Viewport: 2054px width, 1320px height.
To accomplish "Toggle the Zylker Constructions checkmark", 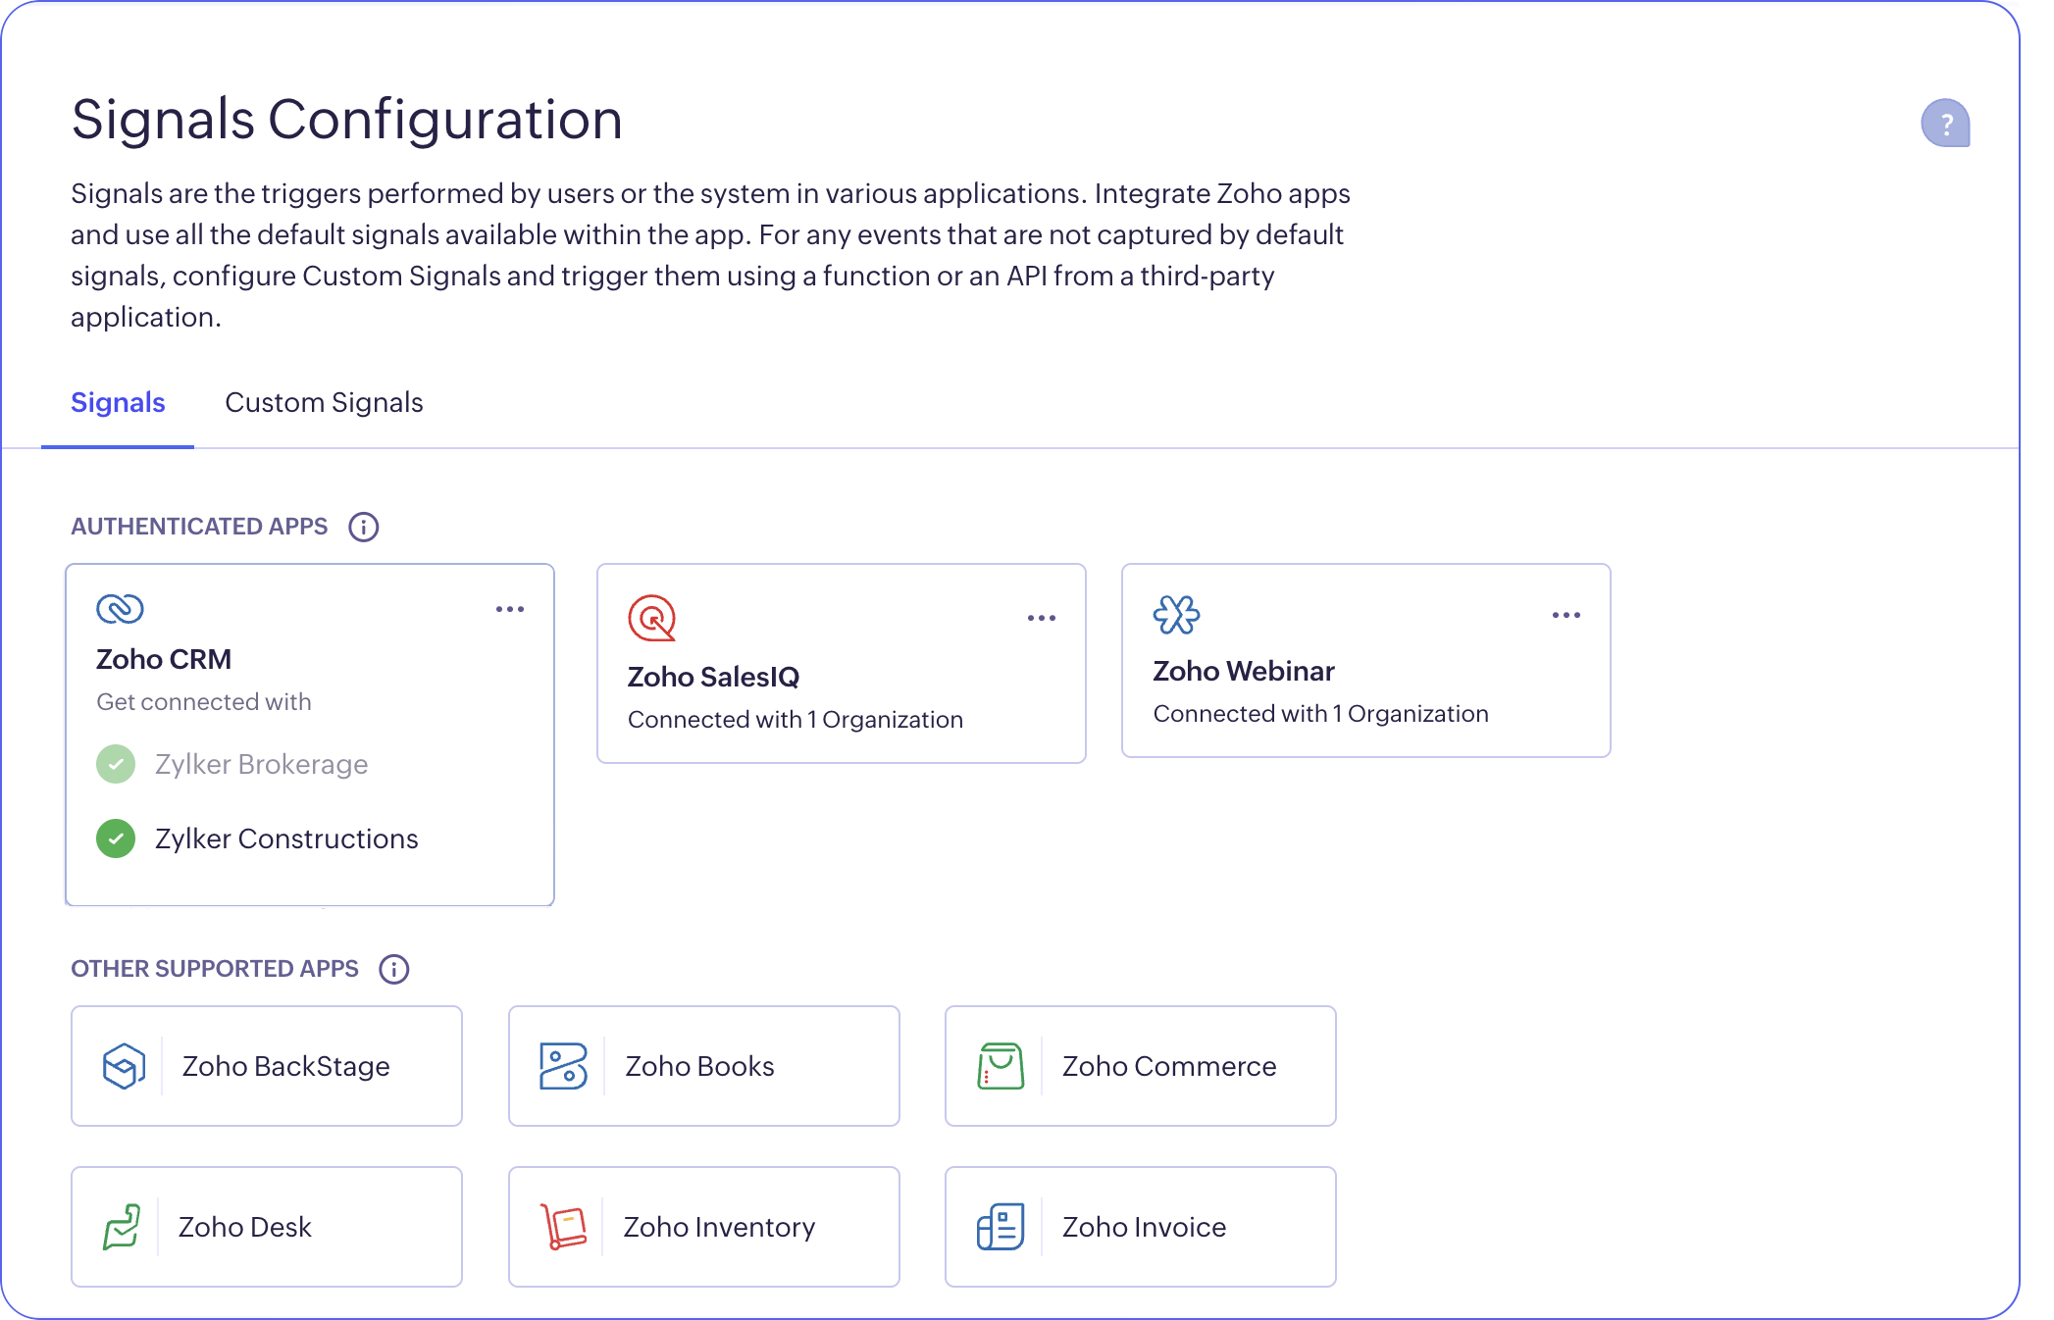I will (x=116, y=838).
